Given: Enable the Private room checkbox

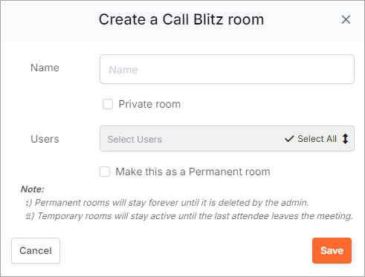Looking at the screenshot, I should pos(108,104).
